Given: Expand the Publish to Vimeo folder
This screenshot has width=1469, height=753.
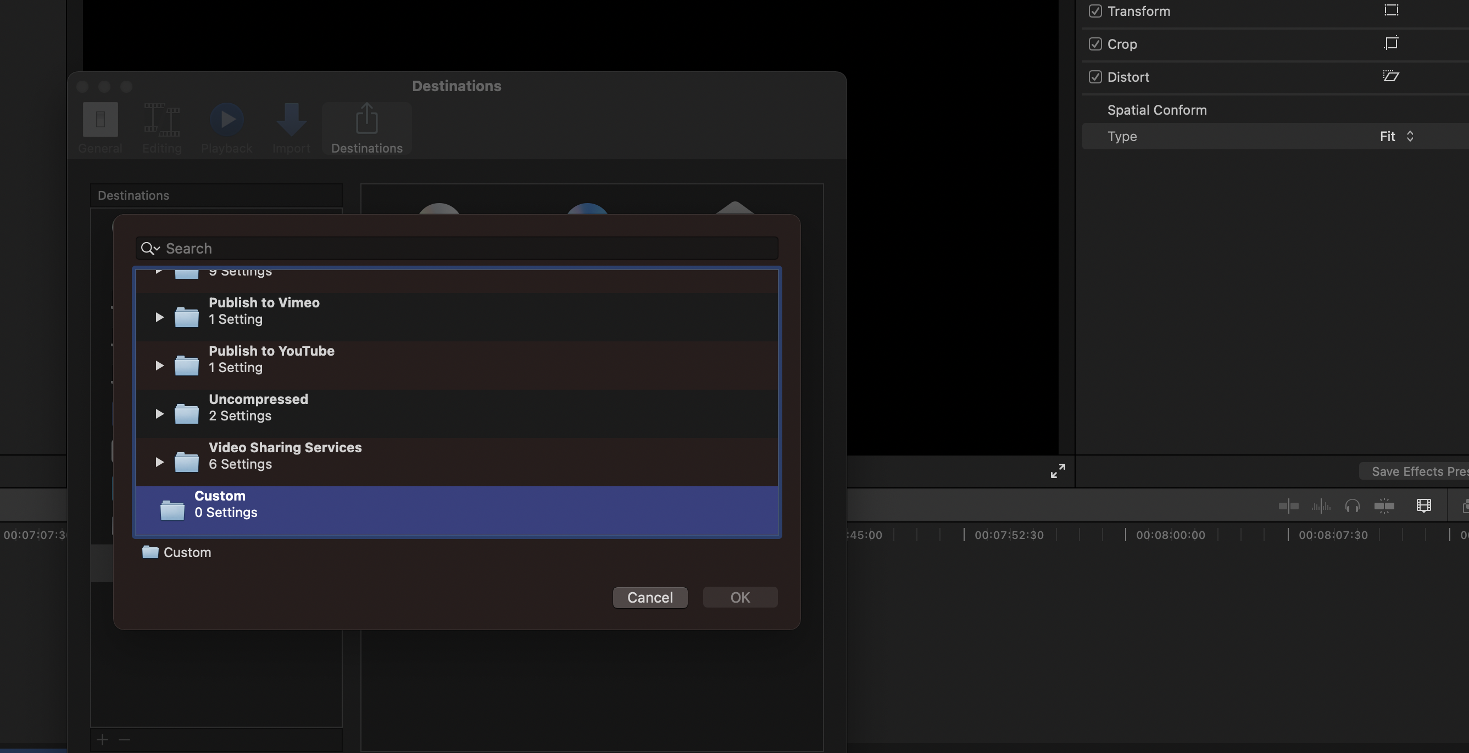Looking at the screenshot, I should (160, 317).
